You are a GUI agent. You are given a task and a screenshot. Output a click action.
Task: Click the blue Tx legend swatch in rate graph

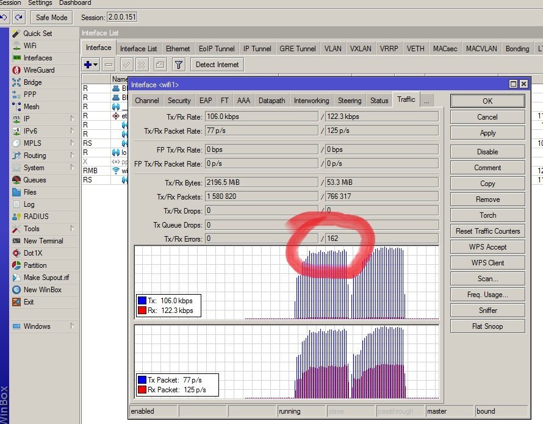tap(142, 300)
